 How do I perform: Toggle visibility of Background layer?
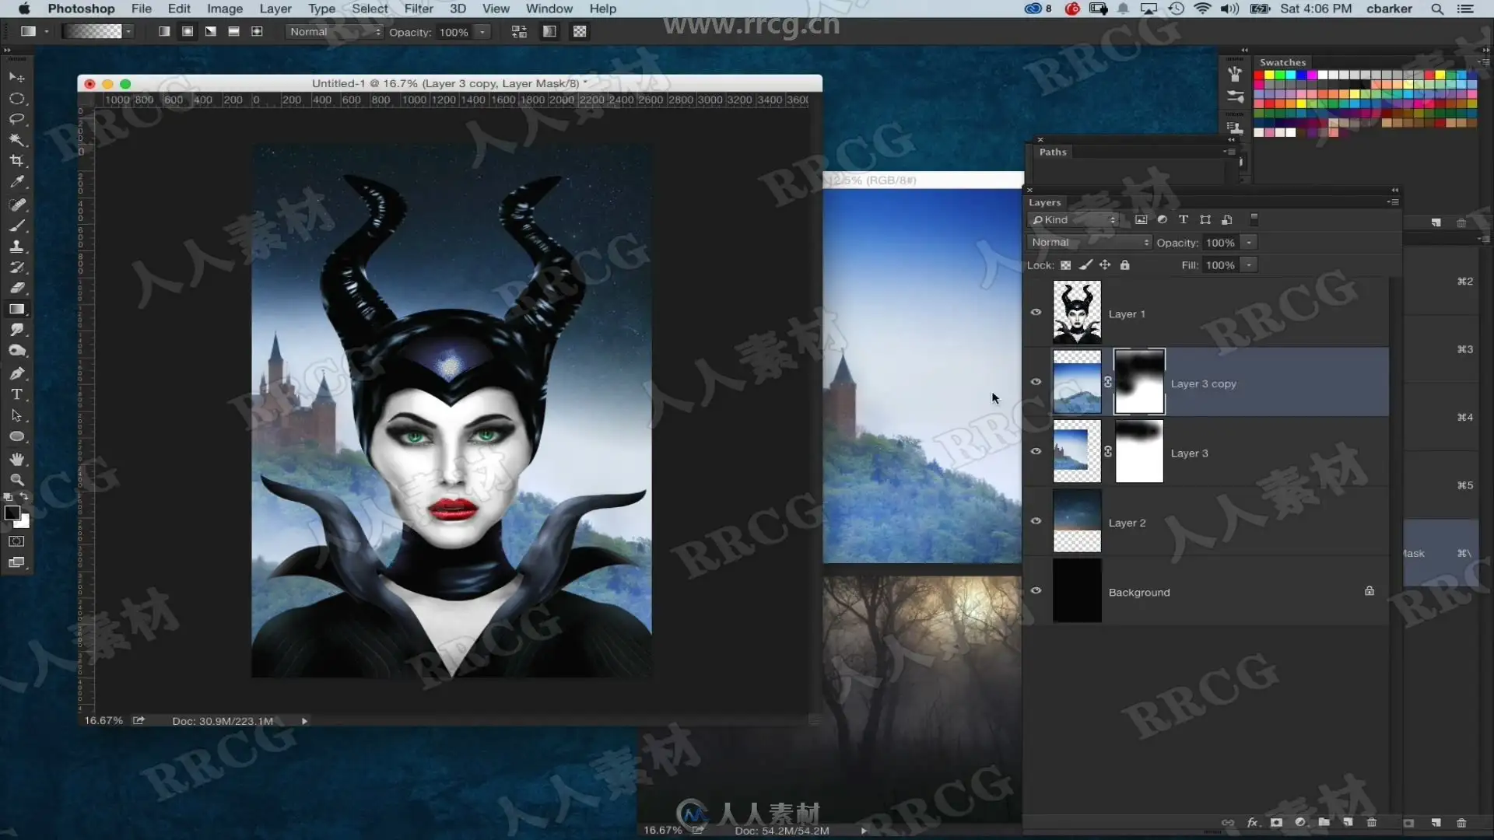1036,591
